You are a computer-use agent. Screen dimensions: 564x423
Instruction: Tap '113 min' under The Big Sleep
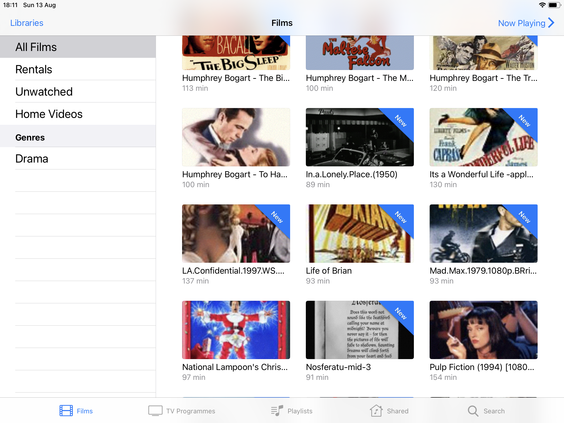[x=195, y=88]
